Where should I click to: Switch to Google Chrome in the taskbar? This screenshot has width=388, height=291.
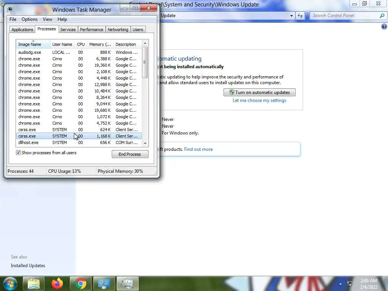pos(81,283)
